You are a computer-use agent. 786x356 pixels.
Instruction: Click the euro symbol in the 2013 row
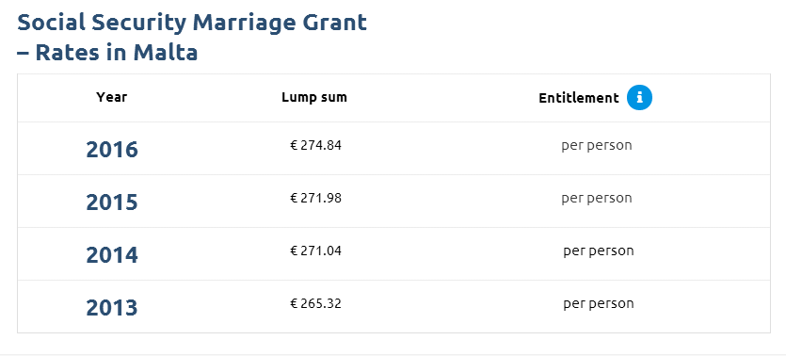[x=294, y=303]
